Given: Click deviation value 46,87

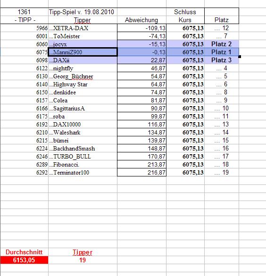Looking at the screenshot, I should tap(141, 68).
